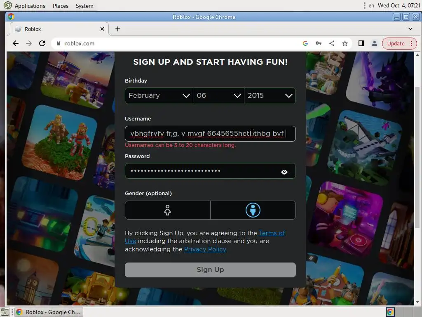
Task: Open the birthday year dropdown 2015
Action: point(270,95)
